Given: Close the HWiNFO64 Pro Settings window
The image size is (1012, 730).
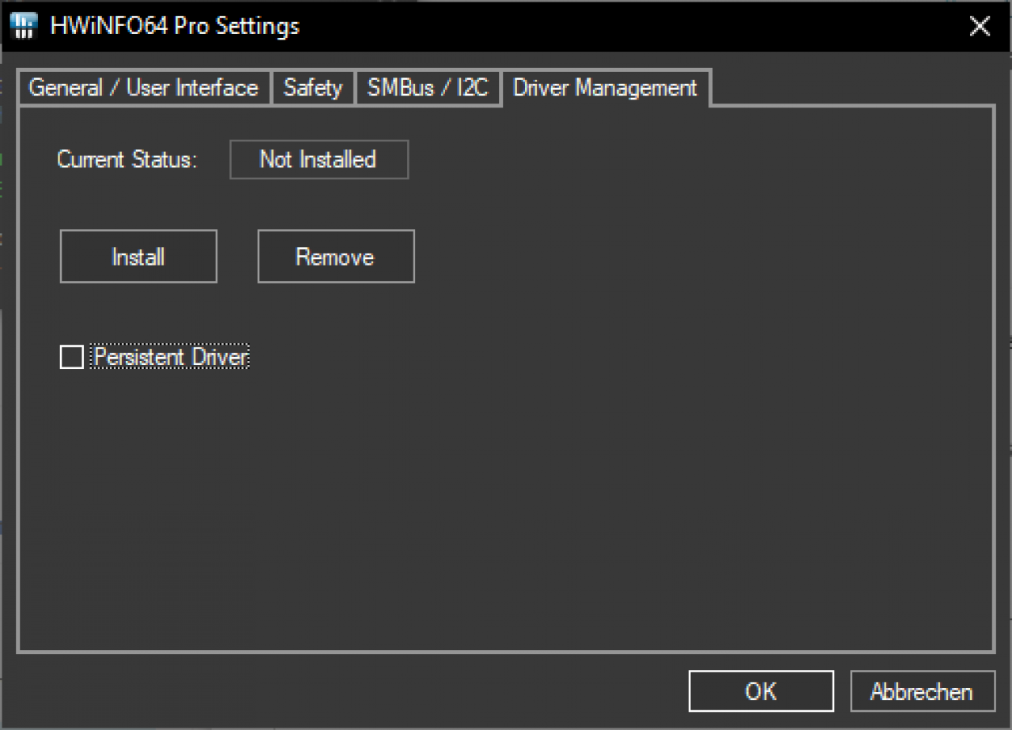Looking at the screenshot, I should [980, 26].
